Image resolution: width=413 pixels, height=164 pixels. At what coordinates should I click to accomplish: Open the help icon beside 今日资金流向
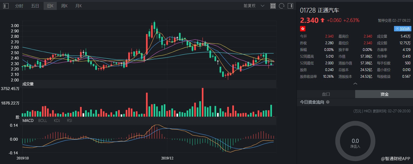[x=328, y=102]
